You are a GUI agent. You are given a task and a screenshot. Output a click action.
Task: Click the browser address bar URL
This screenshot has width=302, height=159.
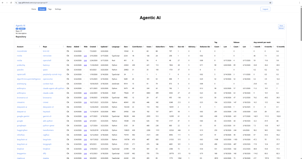coord(33,3)
